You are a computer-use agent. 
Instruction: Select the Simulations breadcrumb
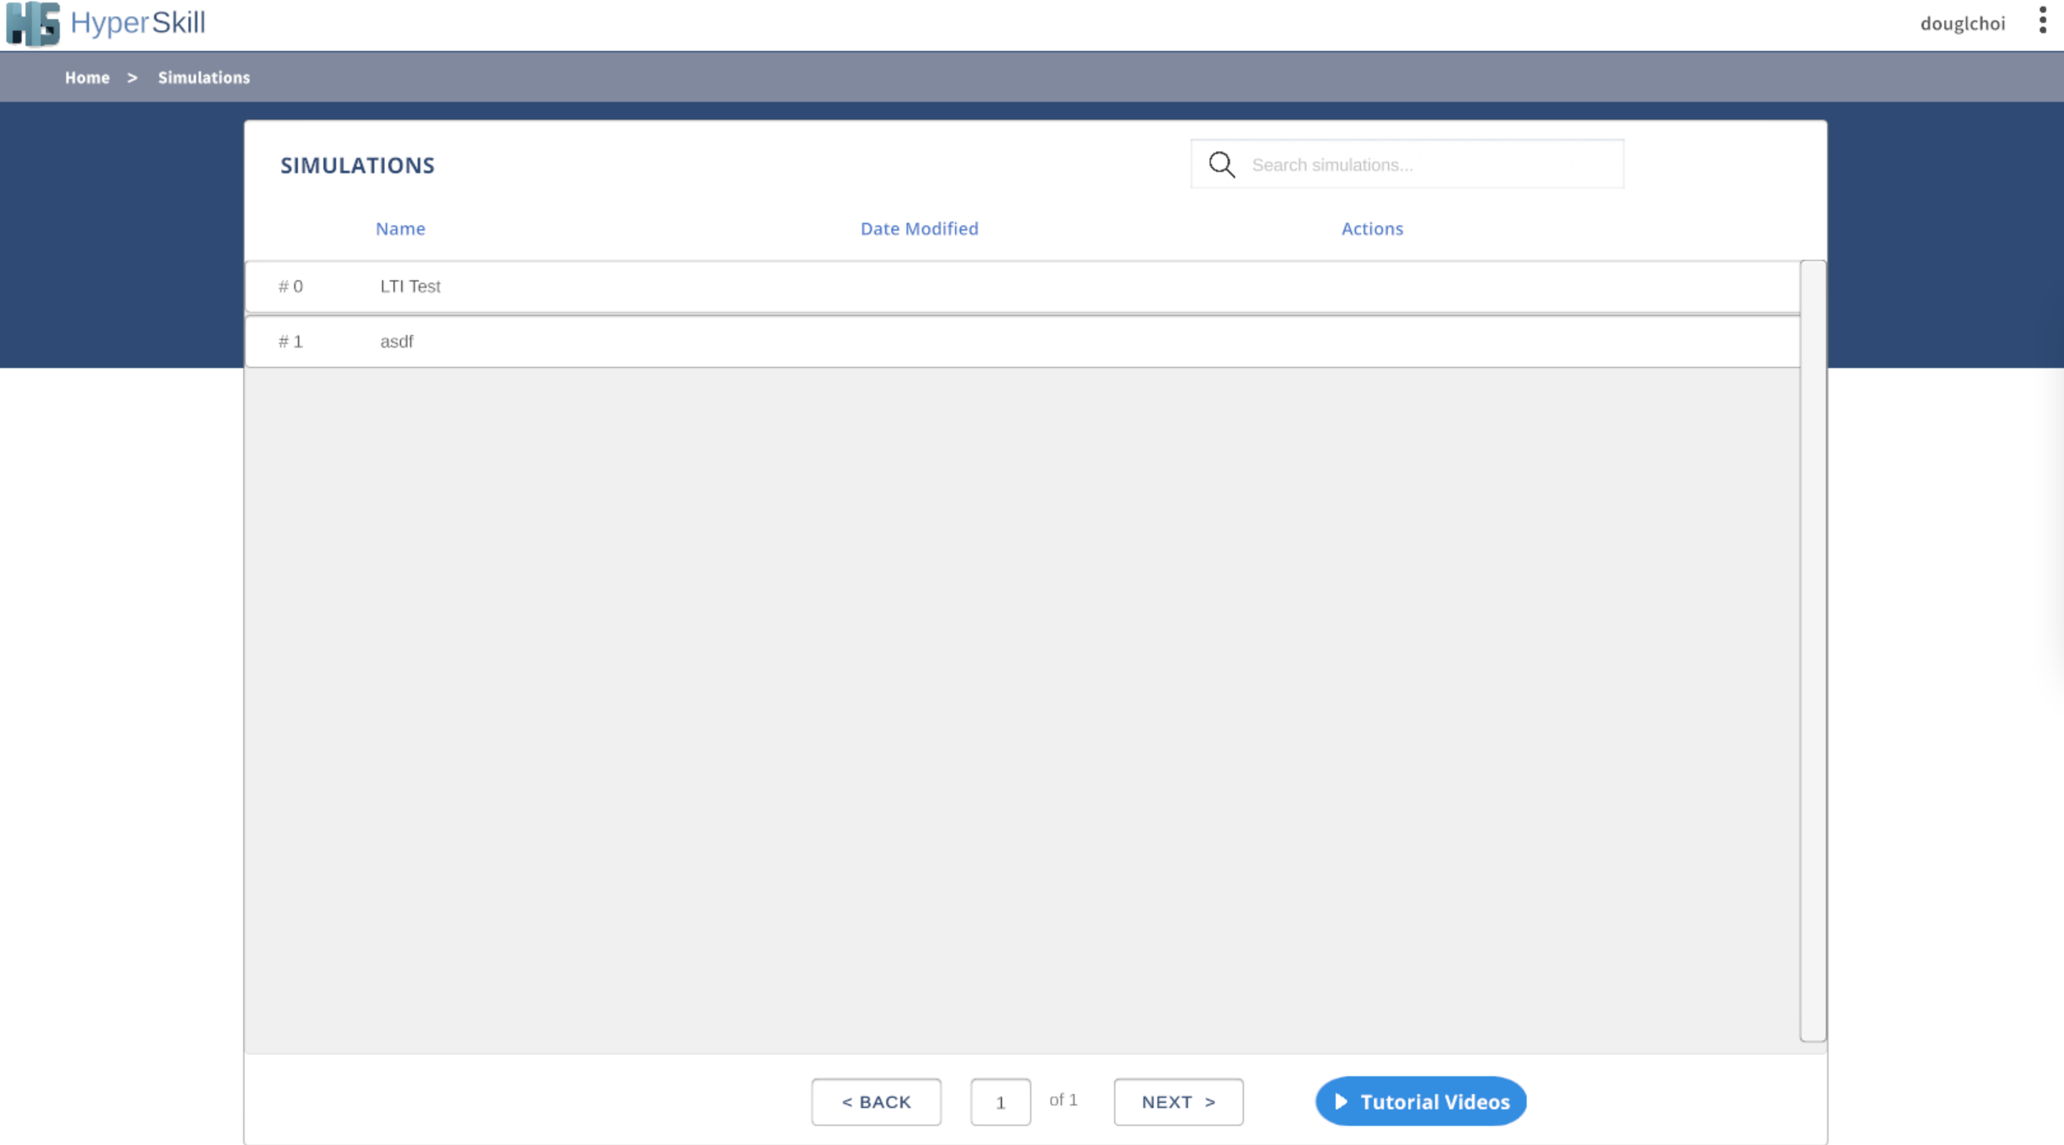point(204,78)
